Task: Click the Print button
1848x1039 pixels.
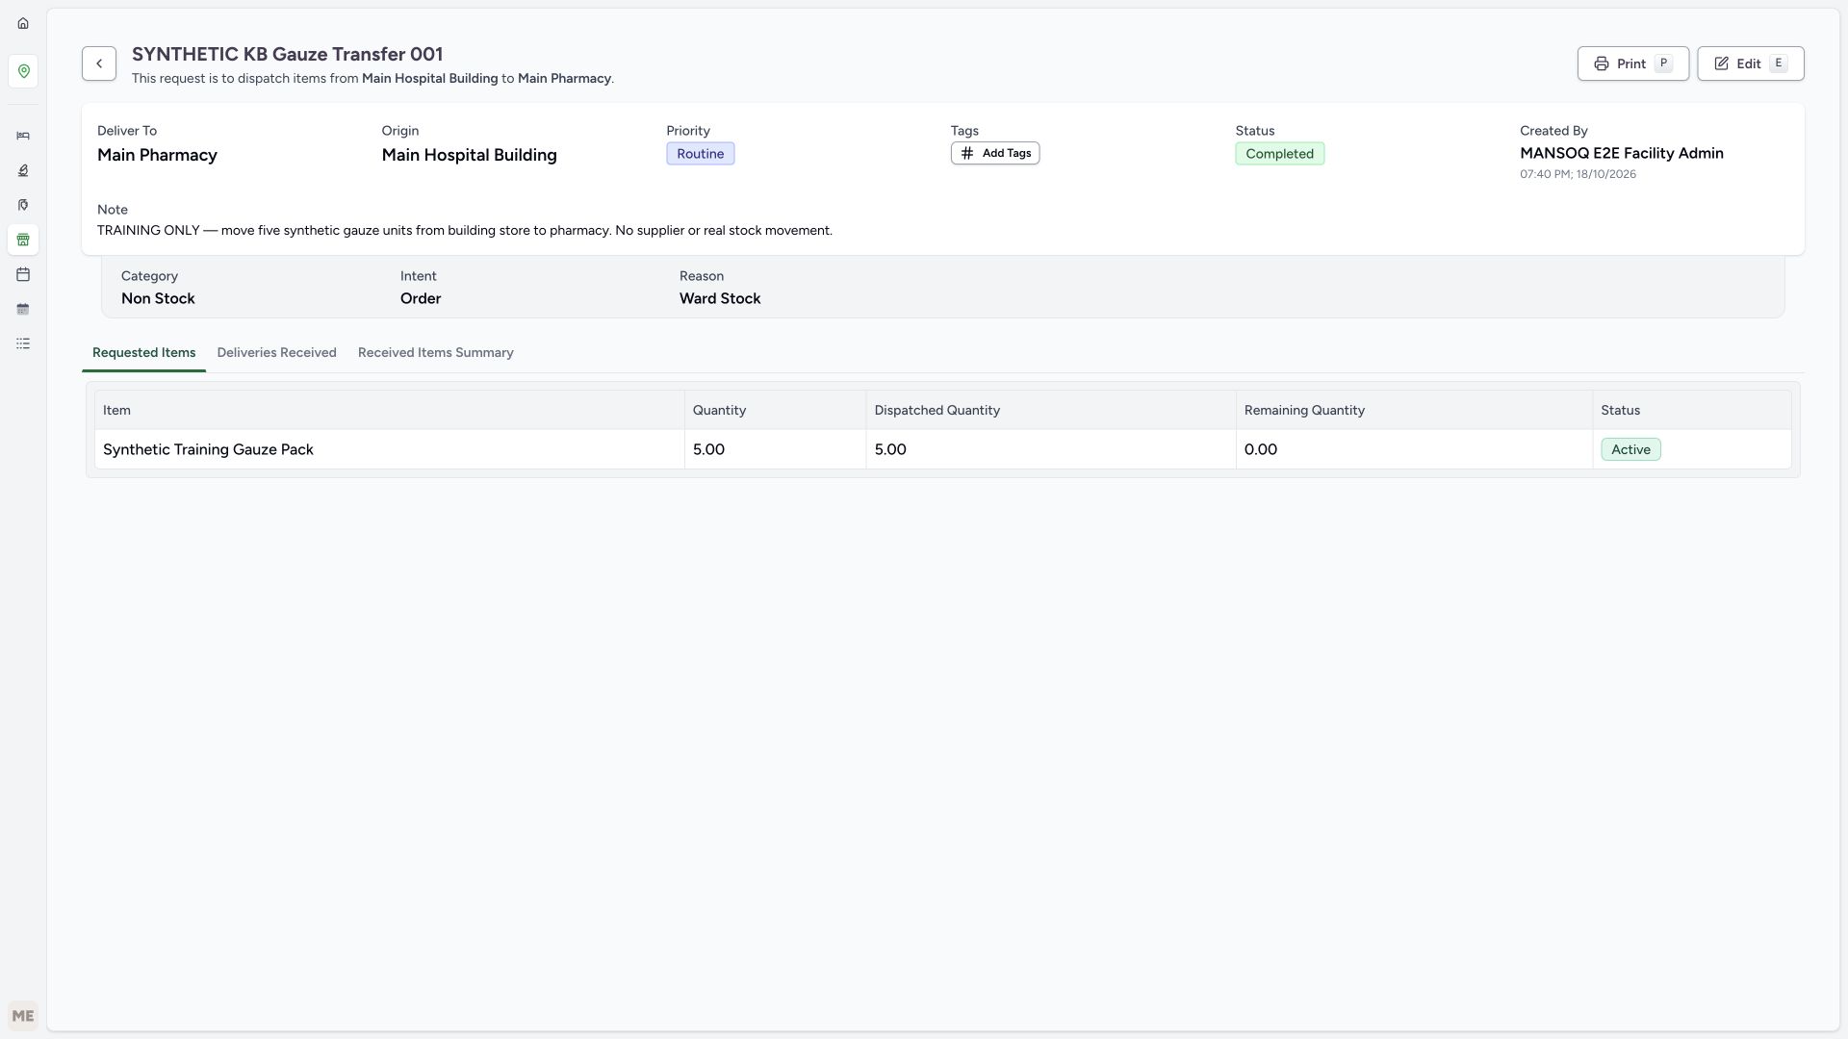Action: tap(1632, 63)
